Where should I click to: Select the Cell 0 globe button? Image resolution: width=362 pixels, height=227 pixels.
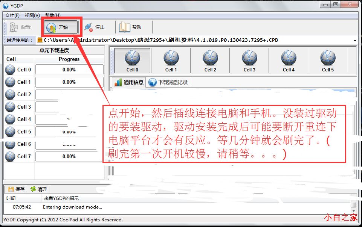click(x=132, y=61)
